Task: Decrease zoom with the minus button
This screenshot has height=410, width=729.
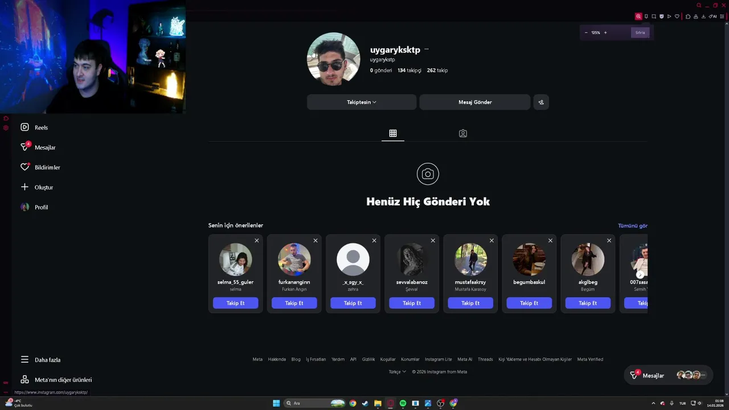Action: coord(586,32)
